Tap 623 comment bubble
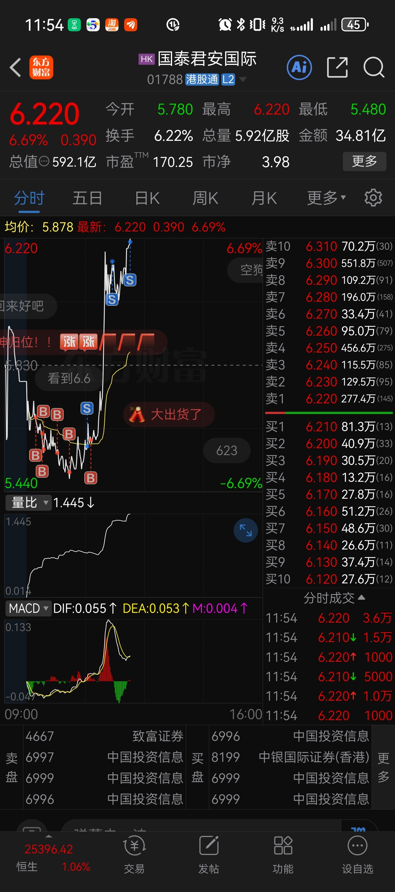This screenshot has height=892, width=395. point(227,450)
